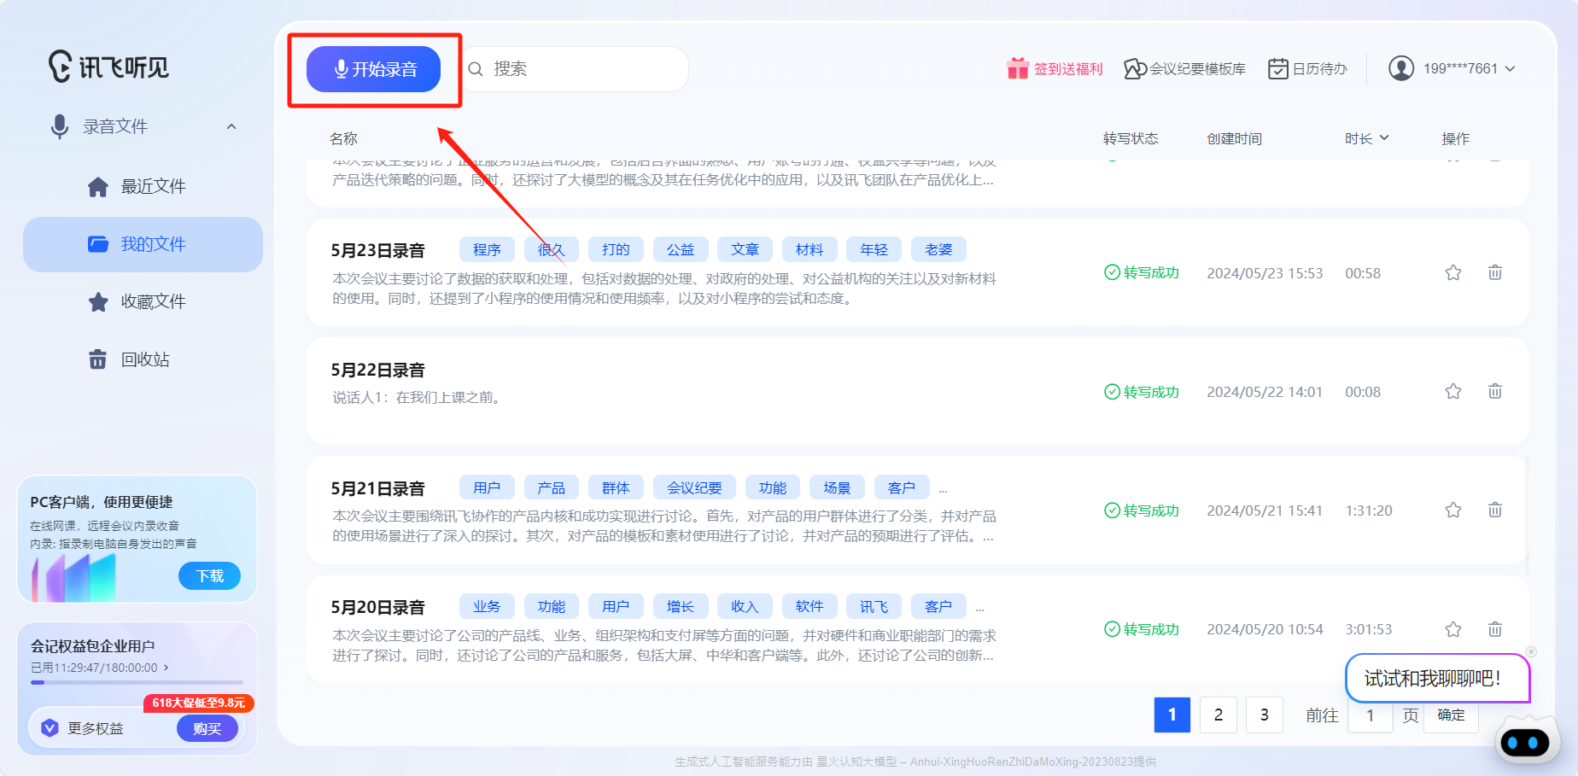Favorite the 5月20日录音 with star icon
1578x776 pixels.
point(1453,629)
